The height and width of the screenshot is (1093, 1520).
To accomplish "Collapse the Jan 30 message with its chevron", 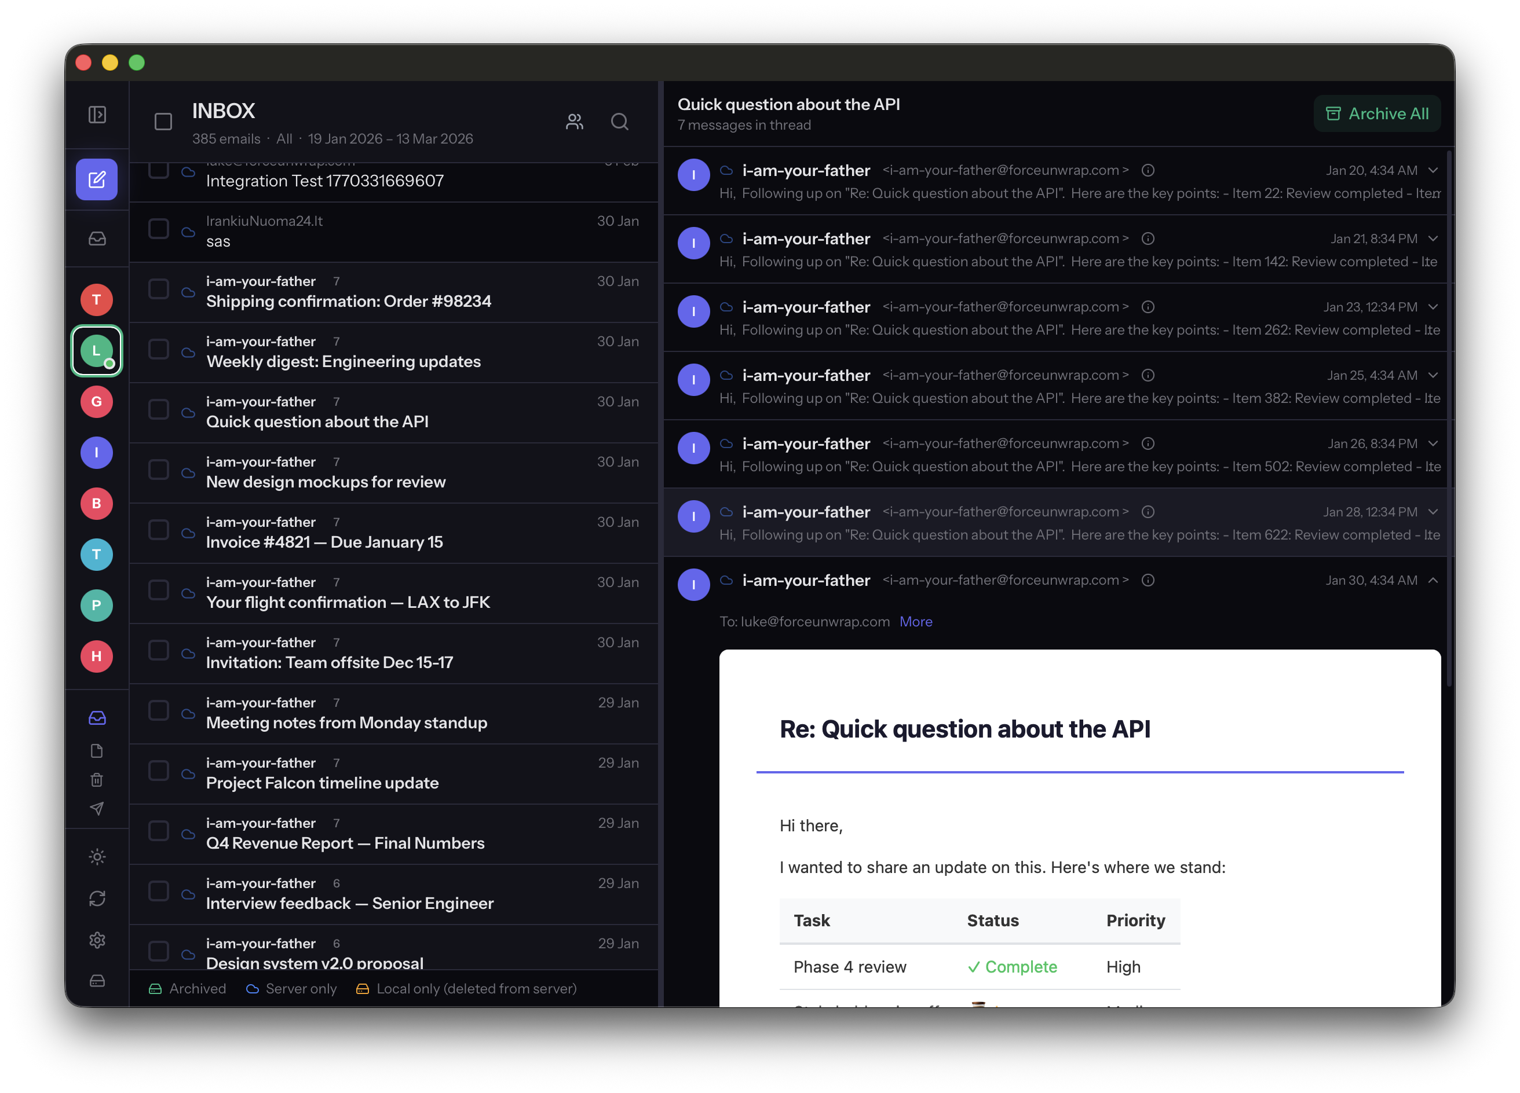I will coord(1434,580).
